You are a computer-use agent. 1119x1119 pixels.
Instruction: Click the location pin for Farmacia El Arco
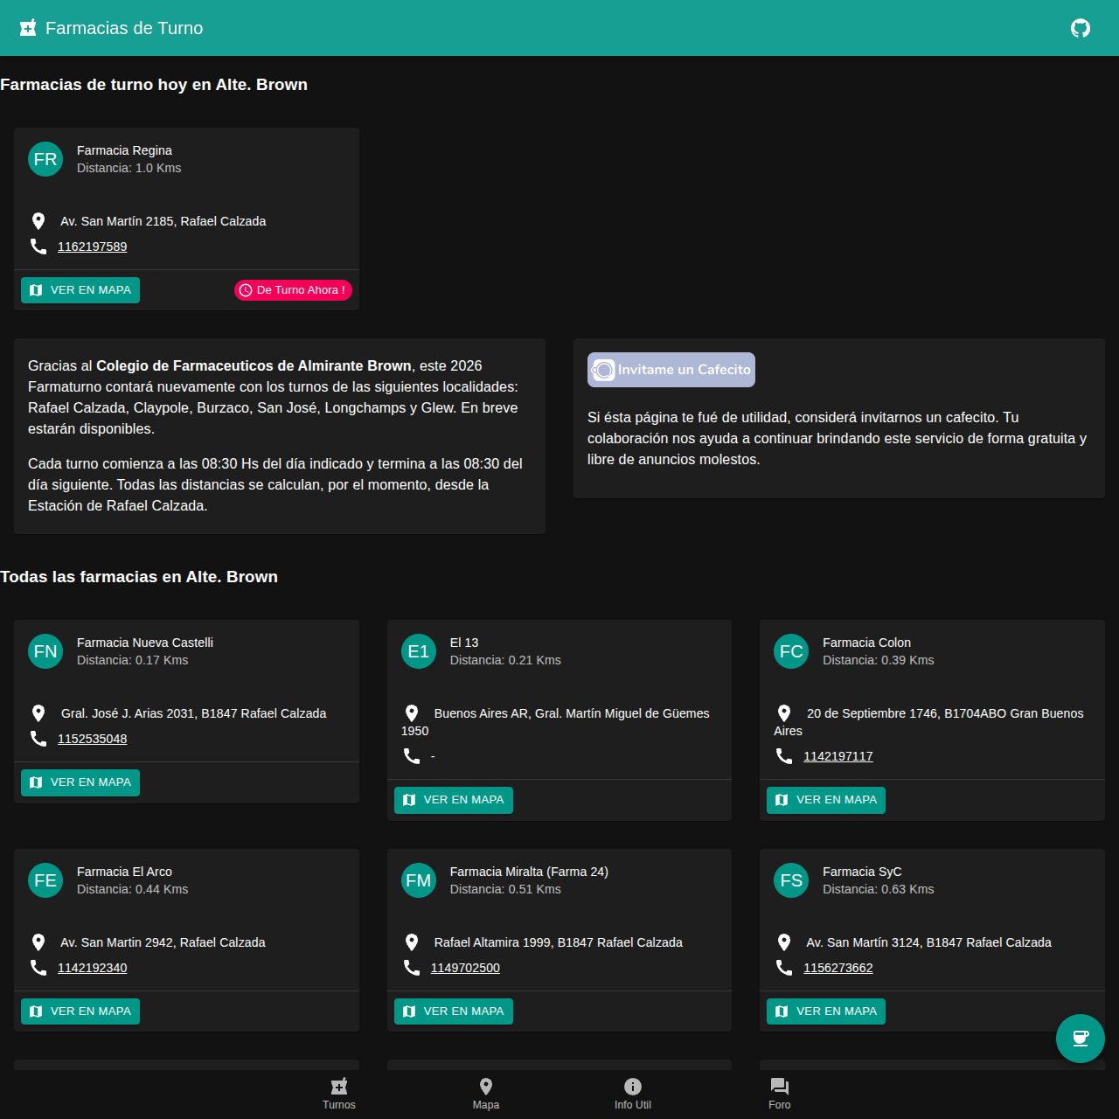coord(38,942)
